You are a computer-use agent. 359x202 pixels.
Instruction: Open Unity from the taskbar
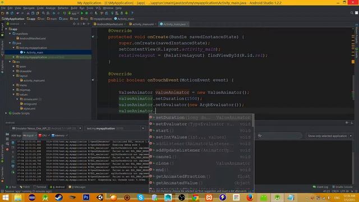coord(100,198)
